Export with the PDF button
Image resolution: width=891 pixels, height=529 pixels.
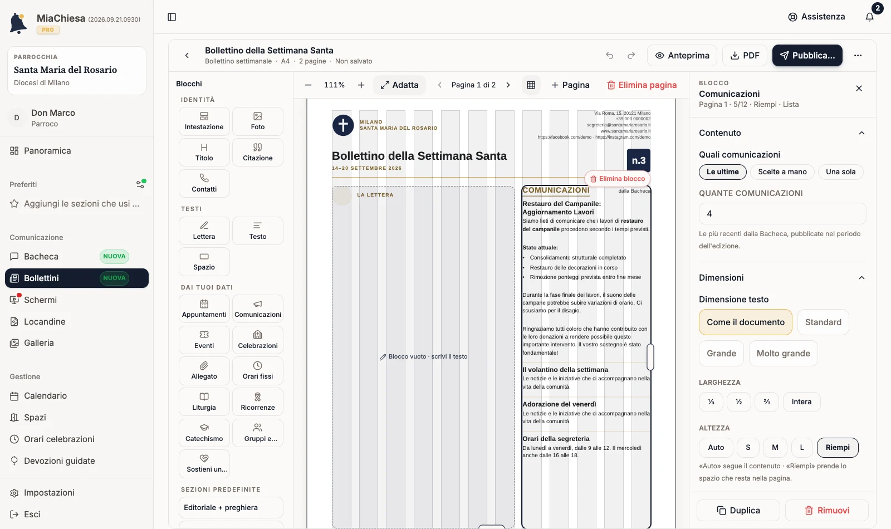745,56
